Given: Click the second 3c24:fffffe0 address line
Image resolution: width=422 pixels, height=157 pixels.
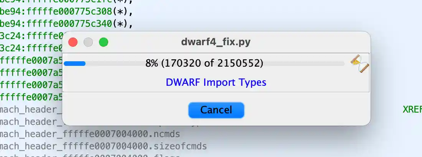Looking at the screenshot, I should (31, 48).
